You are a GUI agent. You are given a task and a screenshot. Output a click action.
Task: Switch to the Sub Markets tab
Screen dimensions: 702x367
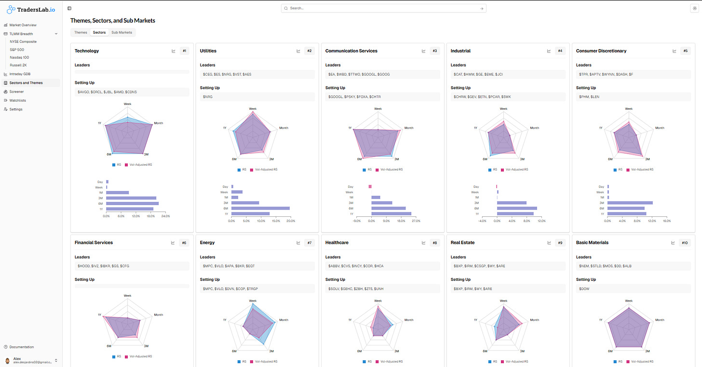(121, 32)
